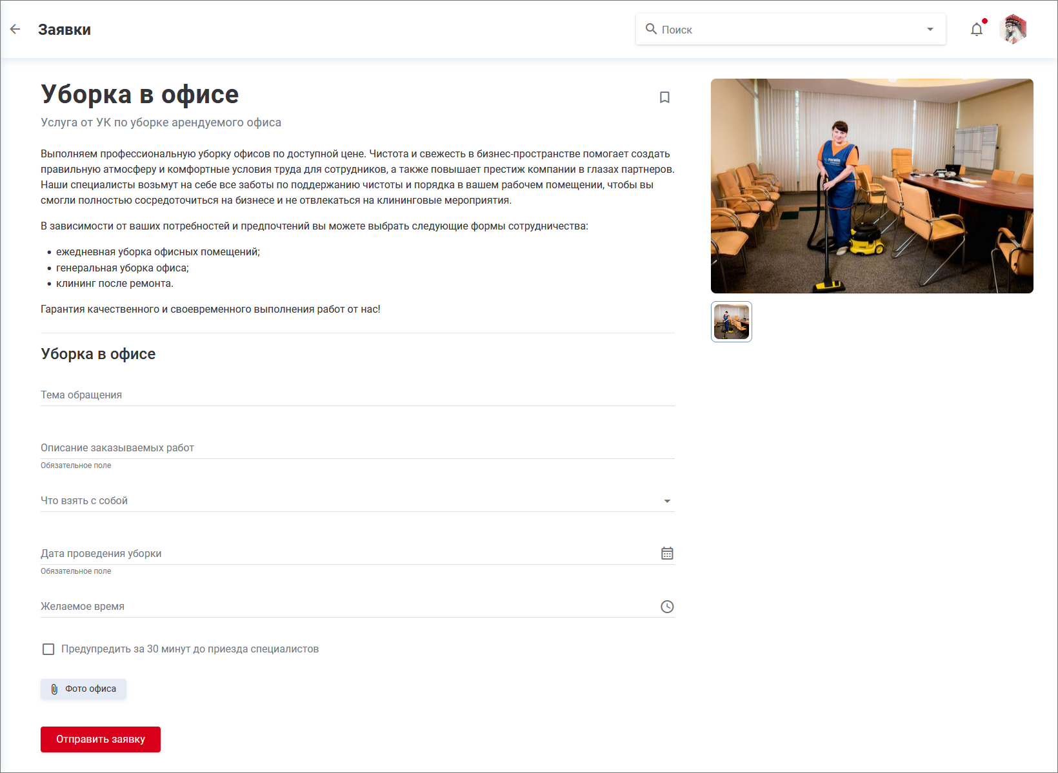This screenshot has width=1058, height=773.
Task: Open clock picker for Желаемое время
Action: click(x=667, y=607)
